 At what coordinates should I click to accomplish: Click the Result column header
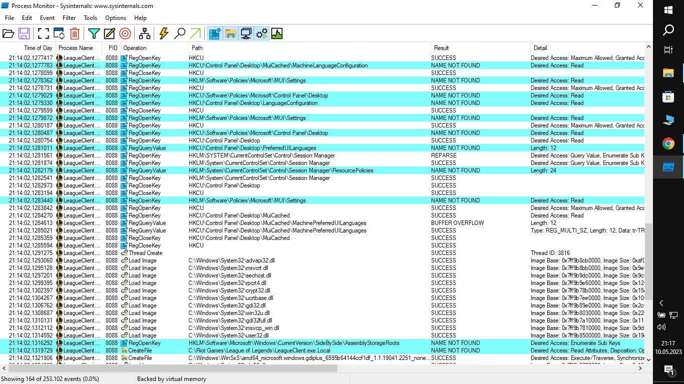(x=480, y=48)
